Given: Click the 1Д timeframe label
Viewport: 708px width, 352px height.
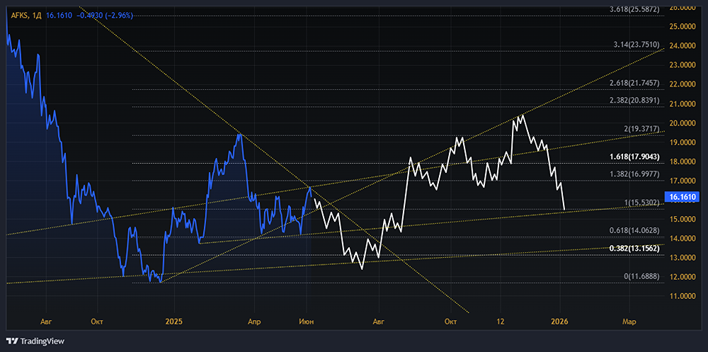Looking at the screenshot, I should pos(37,16).
